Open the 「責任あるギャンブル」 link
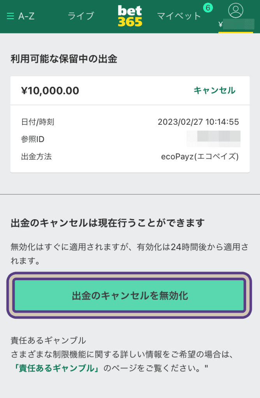The image size is (260, 398). [x=57, y=368]
